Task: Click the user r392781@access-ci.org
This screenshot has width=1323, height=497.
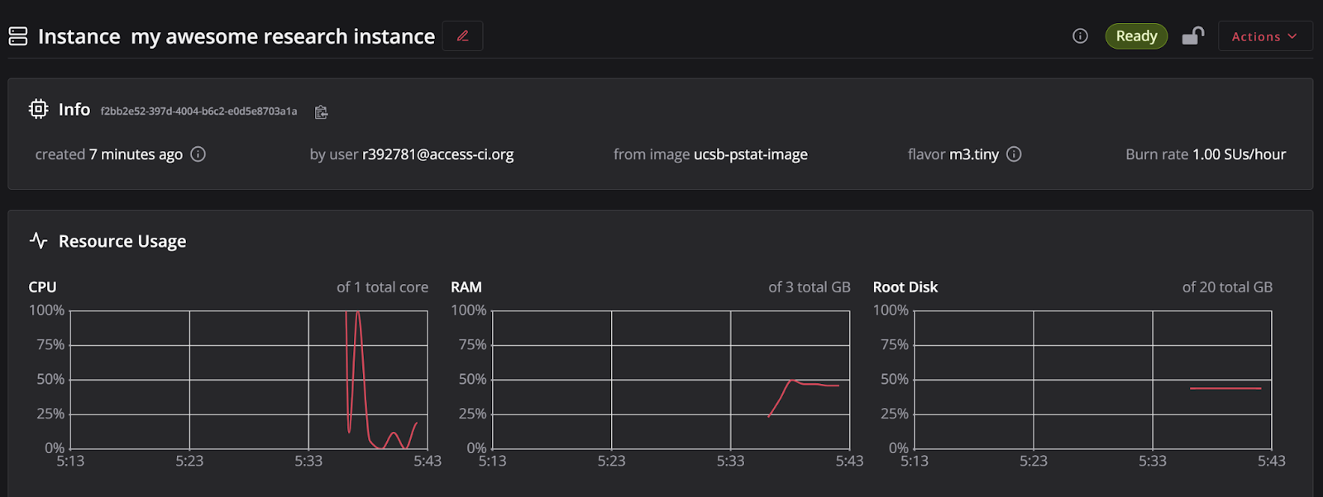Action: pos(437,154)
